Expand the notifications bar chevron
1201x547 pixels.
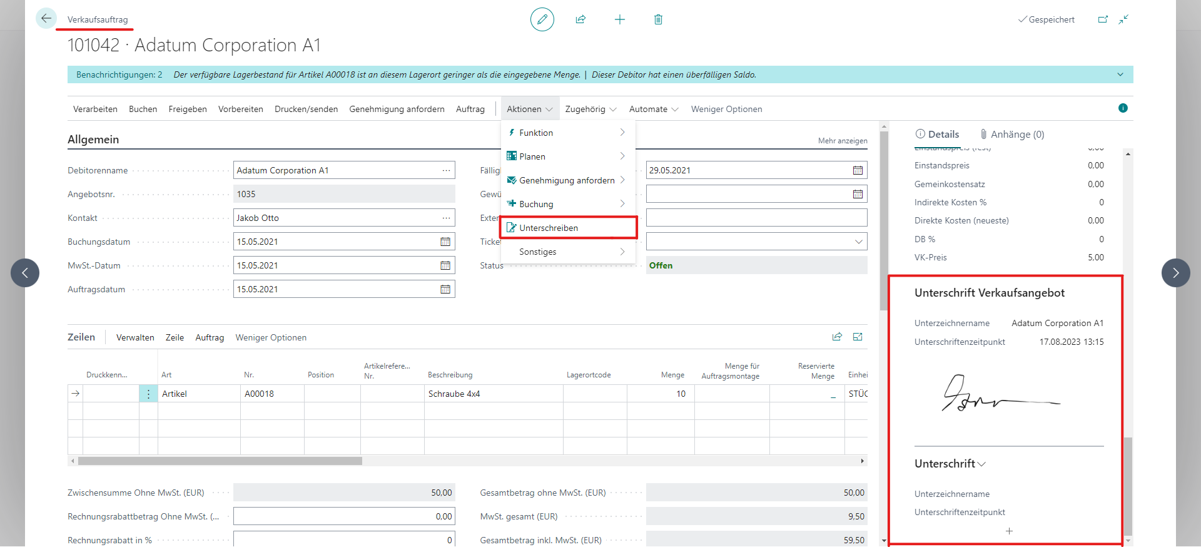(1120, 74)
